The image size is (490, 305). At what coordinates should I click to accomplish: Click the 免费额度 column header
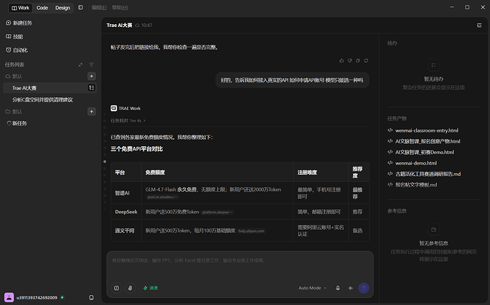click(x=217, y=172)
